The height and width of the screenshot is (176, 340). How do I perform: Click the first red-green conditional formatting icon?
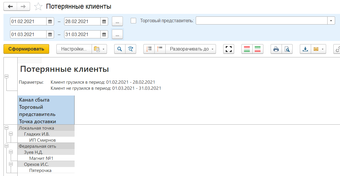point(247,49)
